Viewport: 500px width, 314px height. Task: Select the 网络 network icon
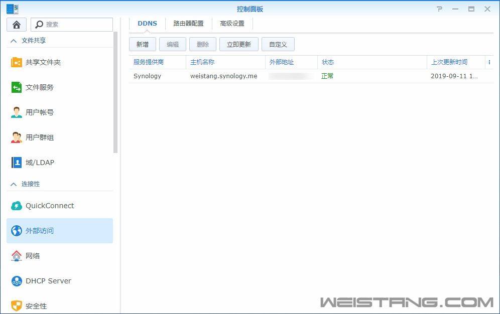[x=17, y=256]
